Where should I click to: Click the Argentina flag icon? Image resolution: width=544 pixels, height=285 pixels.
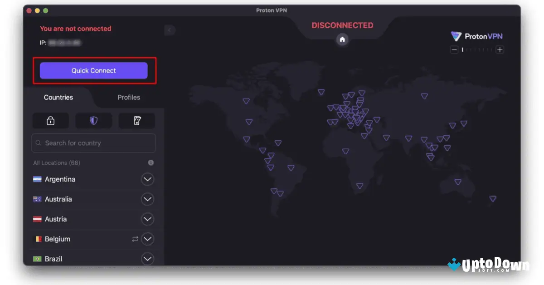38,179
